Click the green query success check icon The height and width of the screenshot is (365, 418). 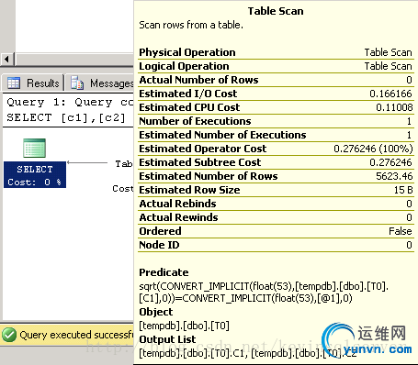tap(9, 335)
